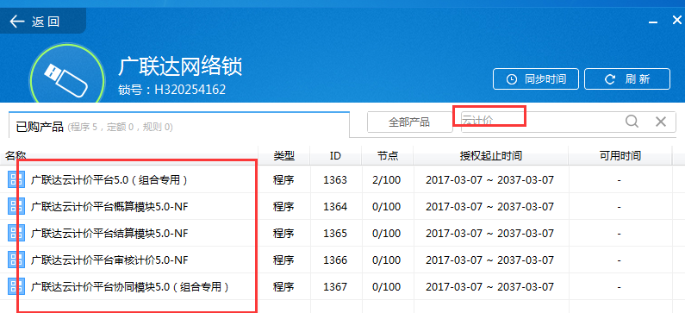Select row 广联达云计价平台5.0（组合专用）
Image resolution: width=685 pixels, height=313 pixels.
[x=343, y=179]
